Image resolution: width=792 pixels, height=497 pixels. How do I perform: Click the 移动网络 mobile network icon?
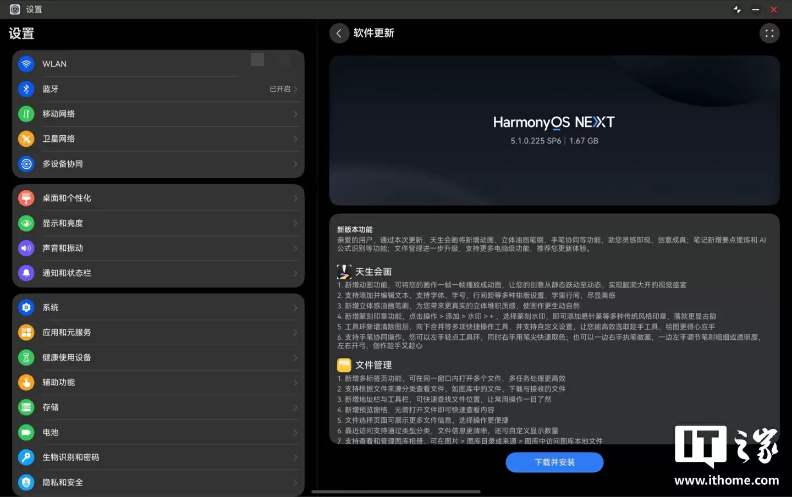click(x=26, y=114)
